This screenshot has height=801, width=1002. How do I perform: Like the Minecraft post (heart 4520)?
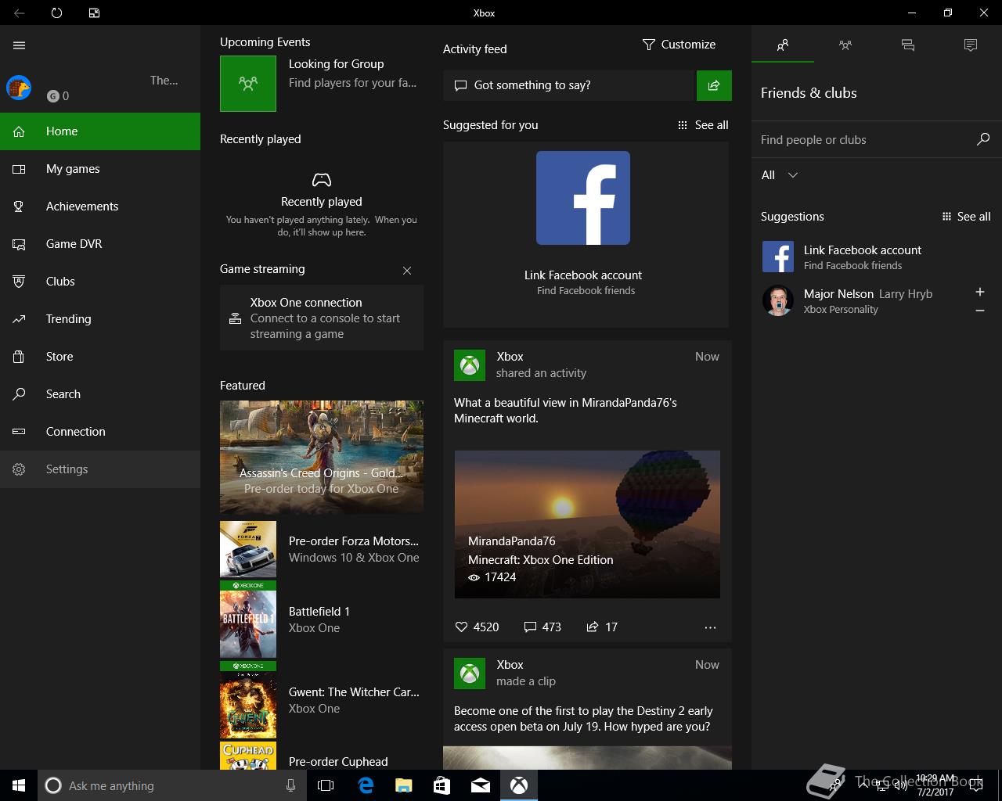(x=477, y=627)
